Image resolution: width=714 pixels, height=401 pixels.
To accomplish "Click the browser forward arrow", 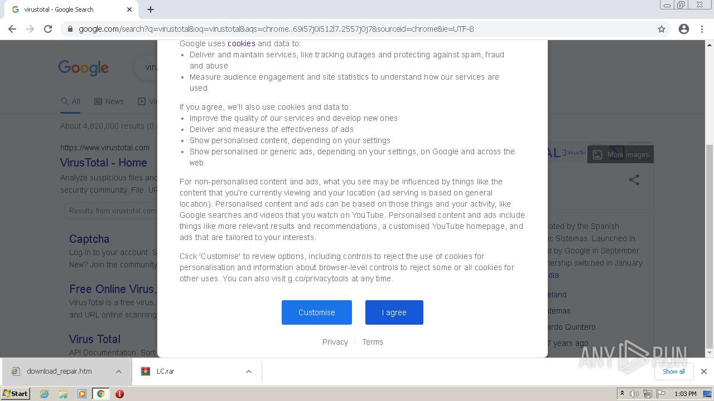I will tap(30, 29).
